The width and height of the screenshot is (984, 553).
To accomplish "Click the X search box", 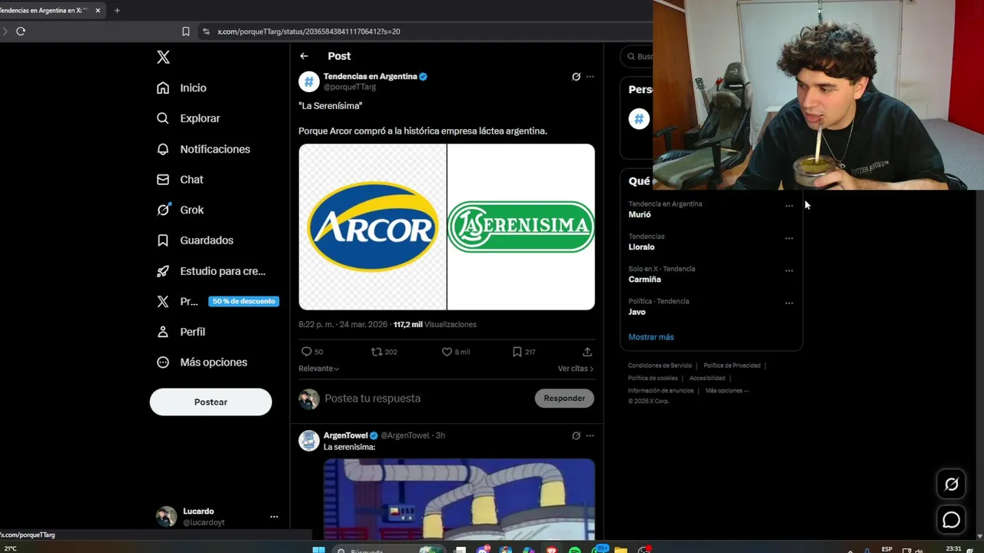I will pos(637,56).
